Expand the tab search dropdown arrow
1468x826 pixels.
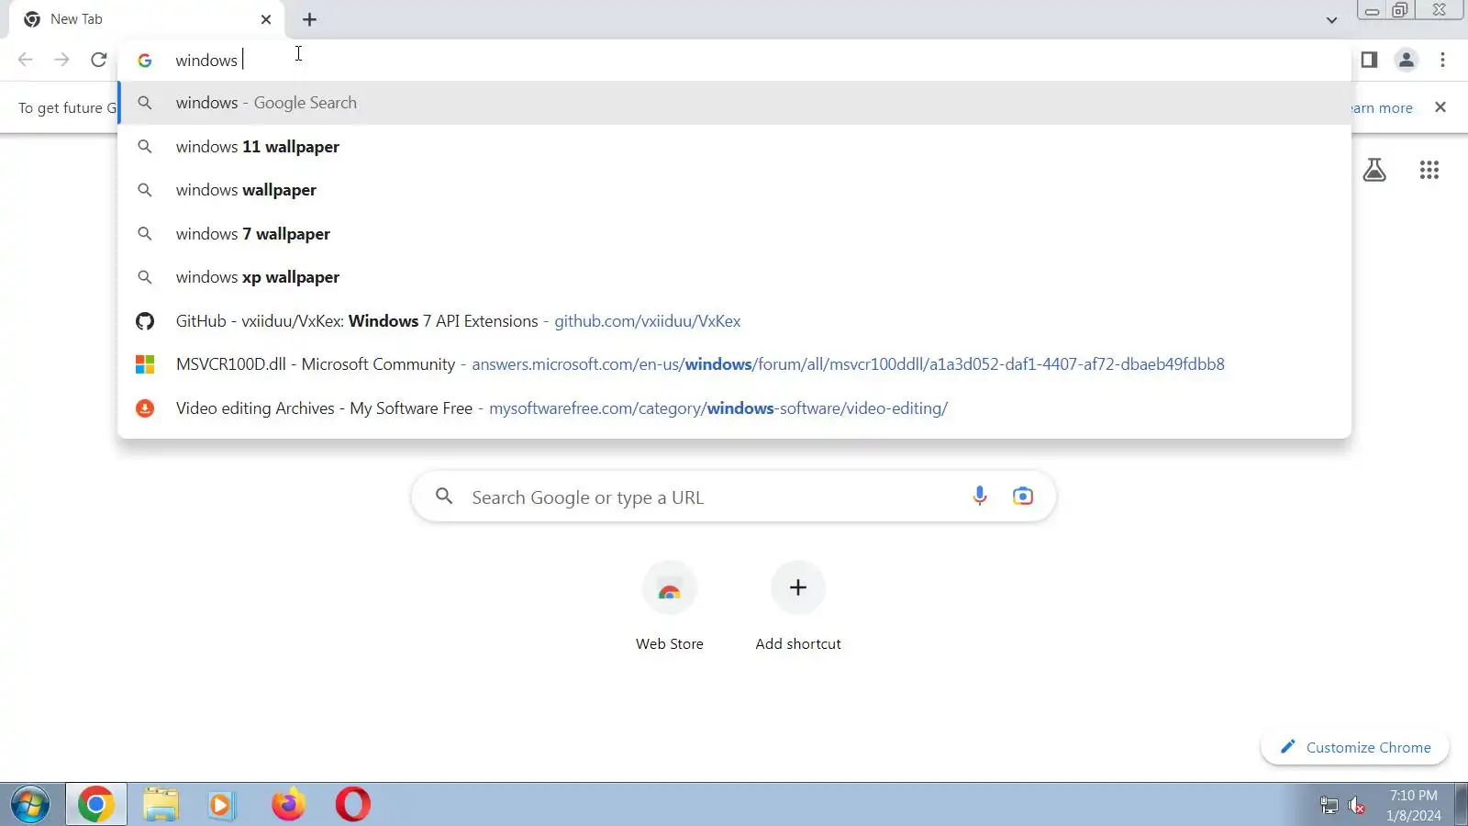(1331, 20)
